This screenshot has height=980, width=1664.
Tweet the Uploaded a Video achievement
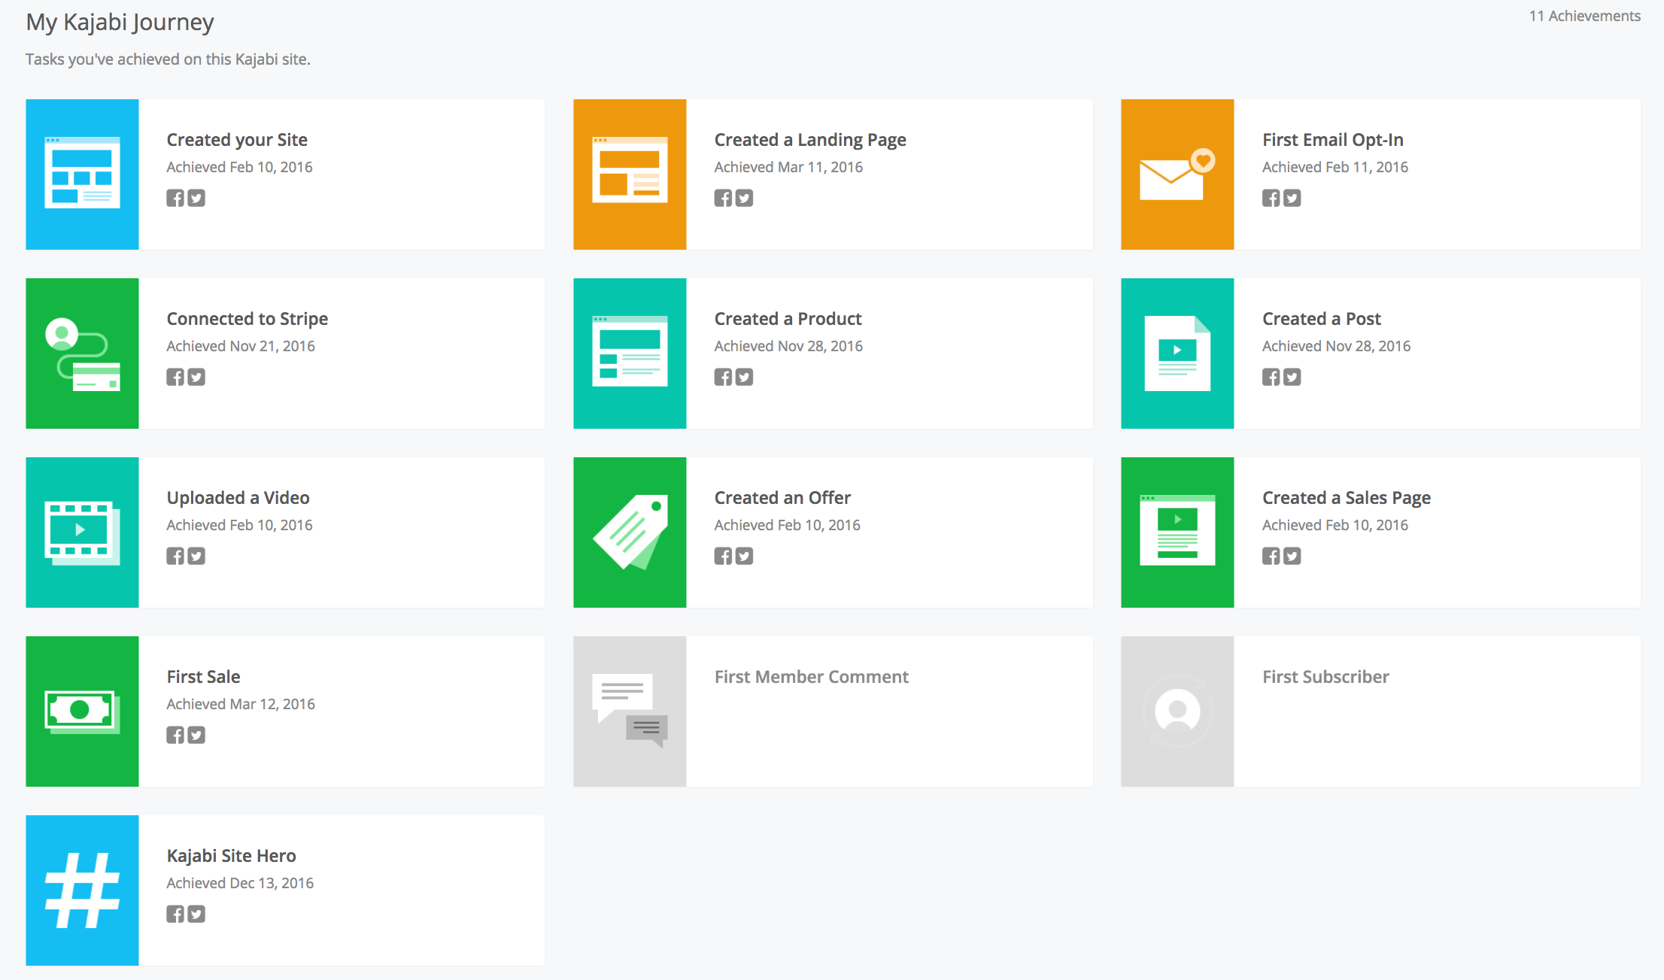[x=196, y=556]
